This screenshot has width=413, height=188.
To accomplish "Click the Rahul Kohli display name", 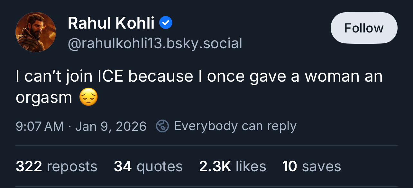I will pos(111,23).
